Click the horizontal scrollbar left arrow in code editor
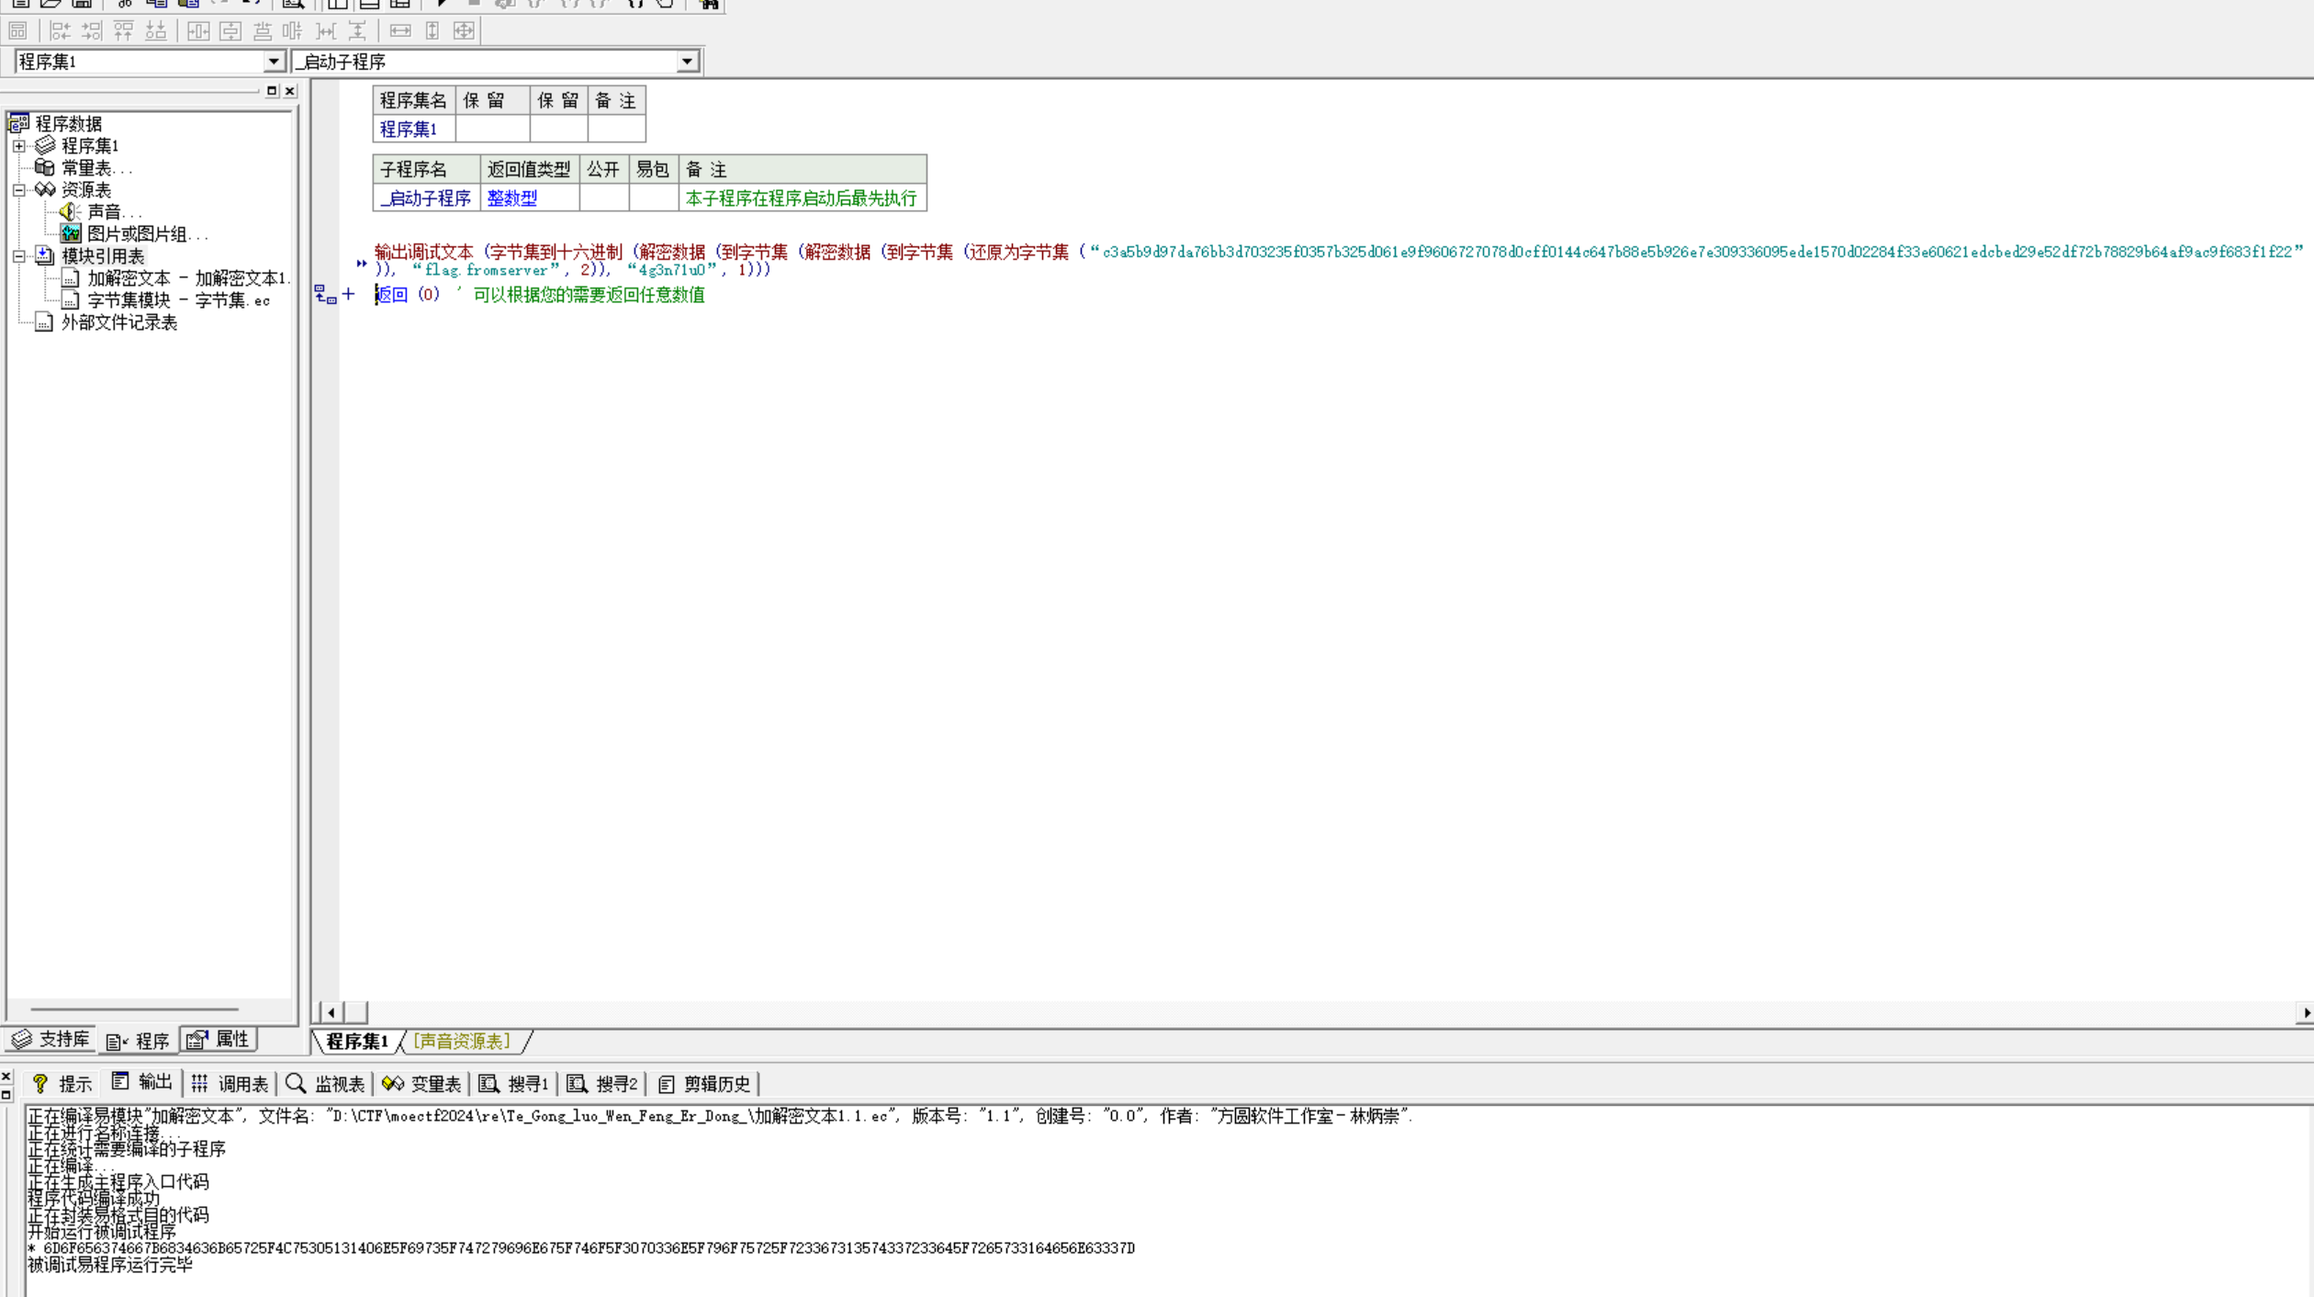The height and width of the screenshot is (1297, 2314). [x=331, y=1012]
